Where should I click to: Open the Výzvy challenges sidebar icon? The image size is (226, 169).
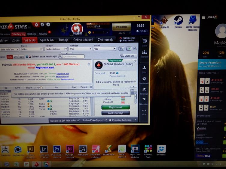tap(145, 41)
